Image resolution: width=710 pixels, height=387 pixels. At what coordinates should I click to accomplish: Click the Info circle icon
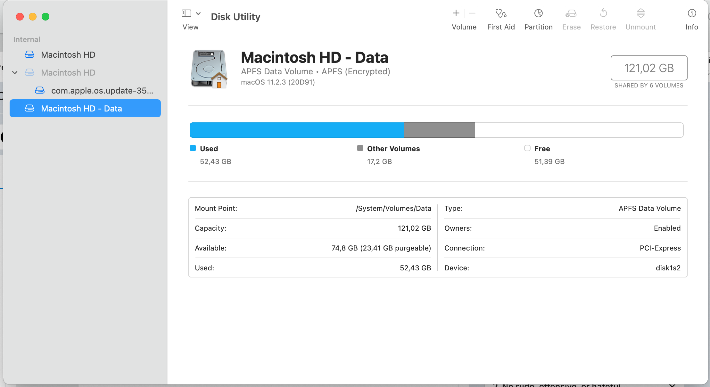pyautogui.click(x=692, y=13)
